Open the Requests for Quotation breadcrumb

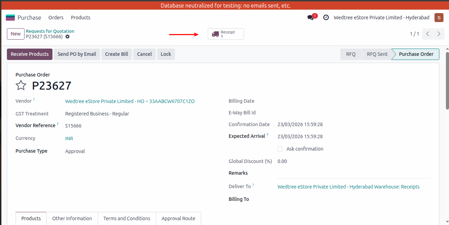(x=50, y=31)
